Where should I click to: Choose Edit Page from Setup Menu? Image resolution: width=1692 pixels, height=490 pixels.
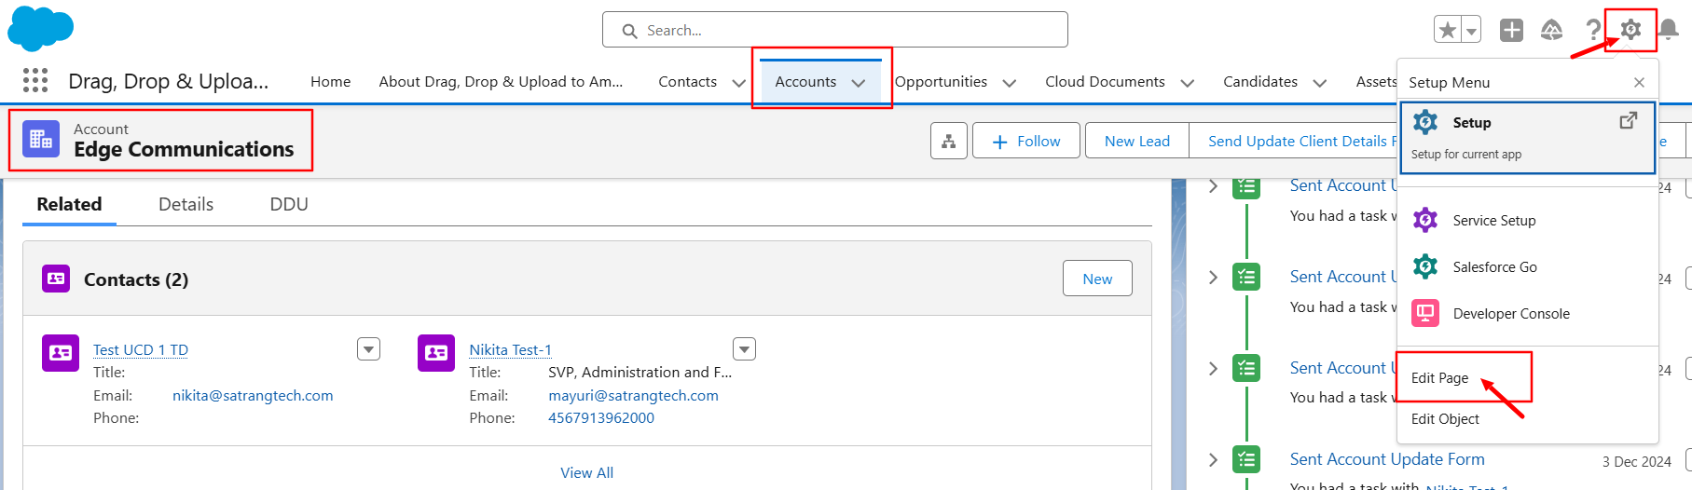(x=1439, y=378)
